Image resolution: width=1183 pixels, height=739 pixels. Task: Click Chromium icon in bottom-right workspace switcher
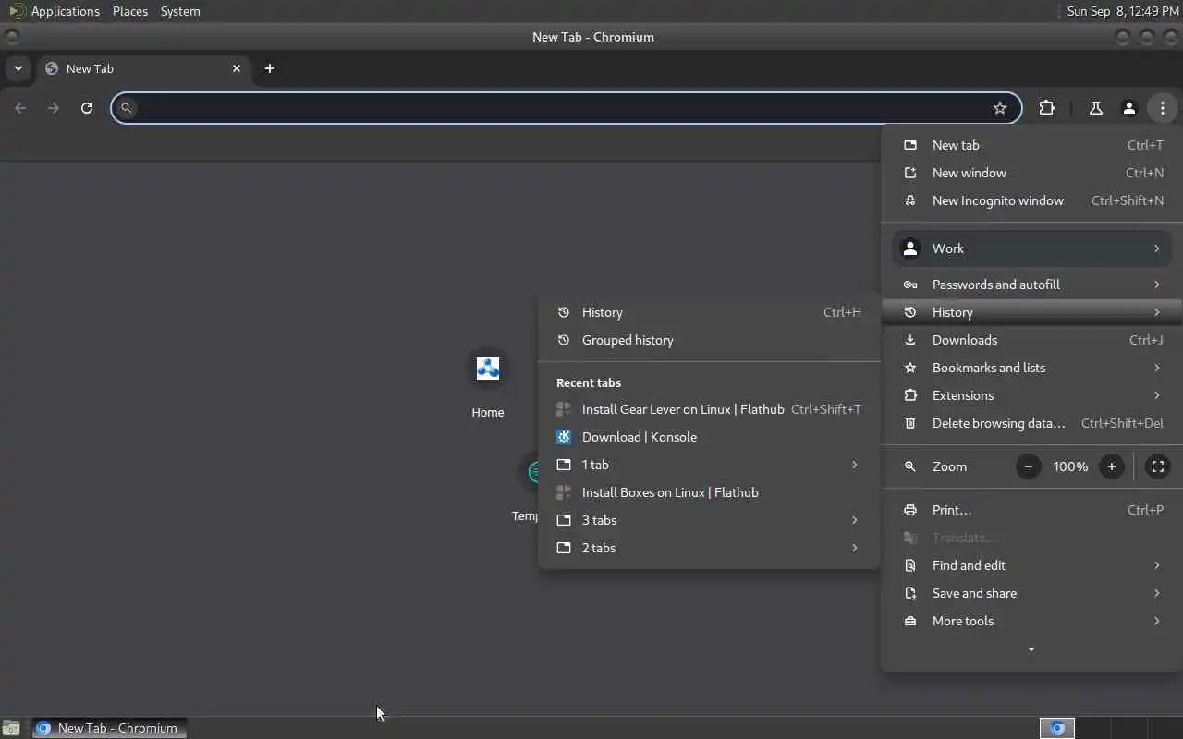1057,728
